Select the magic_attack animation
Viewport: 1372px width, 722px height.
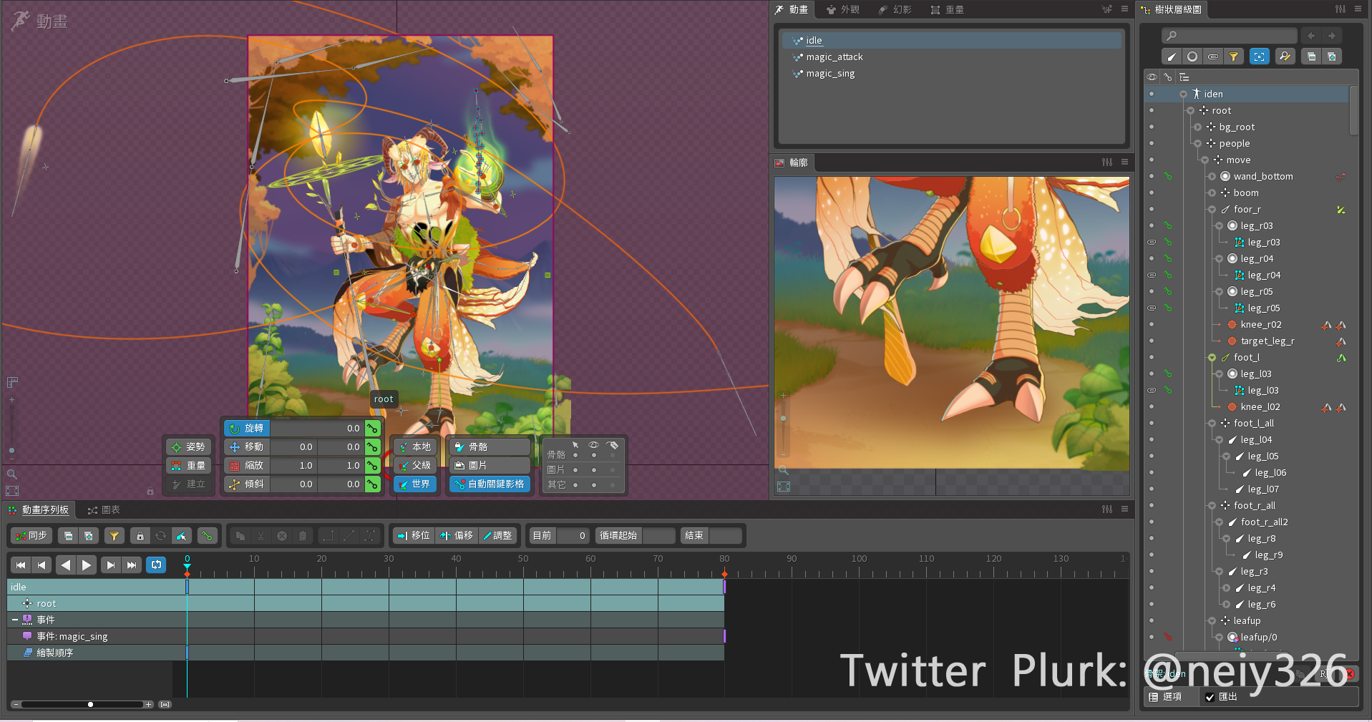(x=834, y=57)
